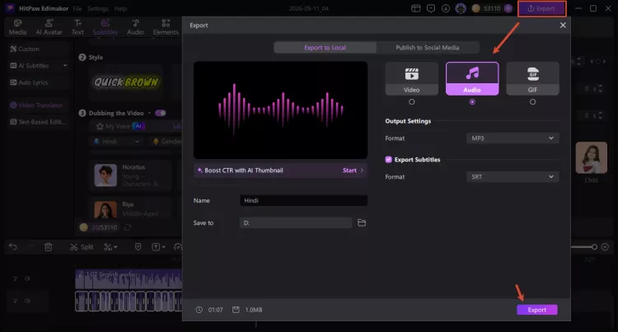Open the SRT subtitle format dropdown
The height and width of the screenshot is (332, 618).
coord(513,177)
